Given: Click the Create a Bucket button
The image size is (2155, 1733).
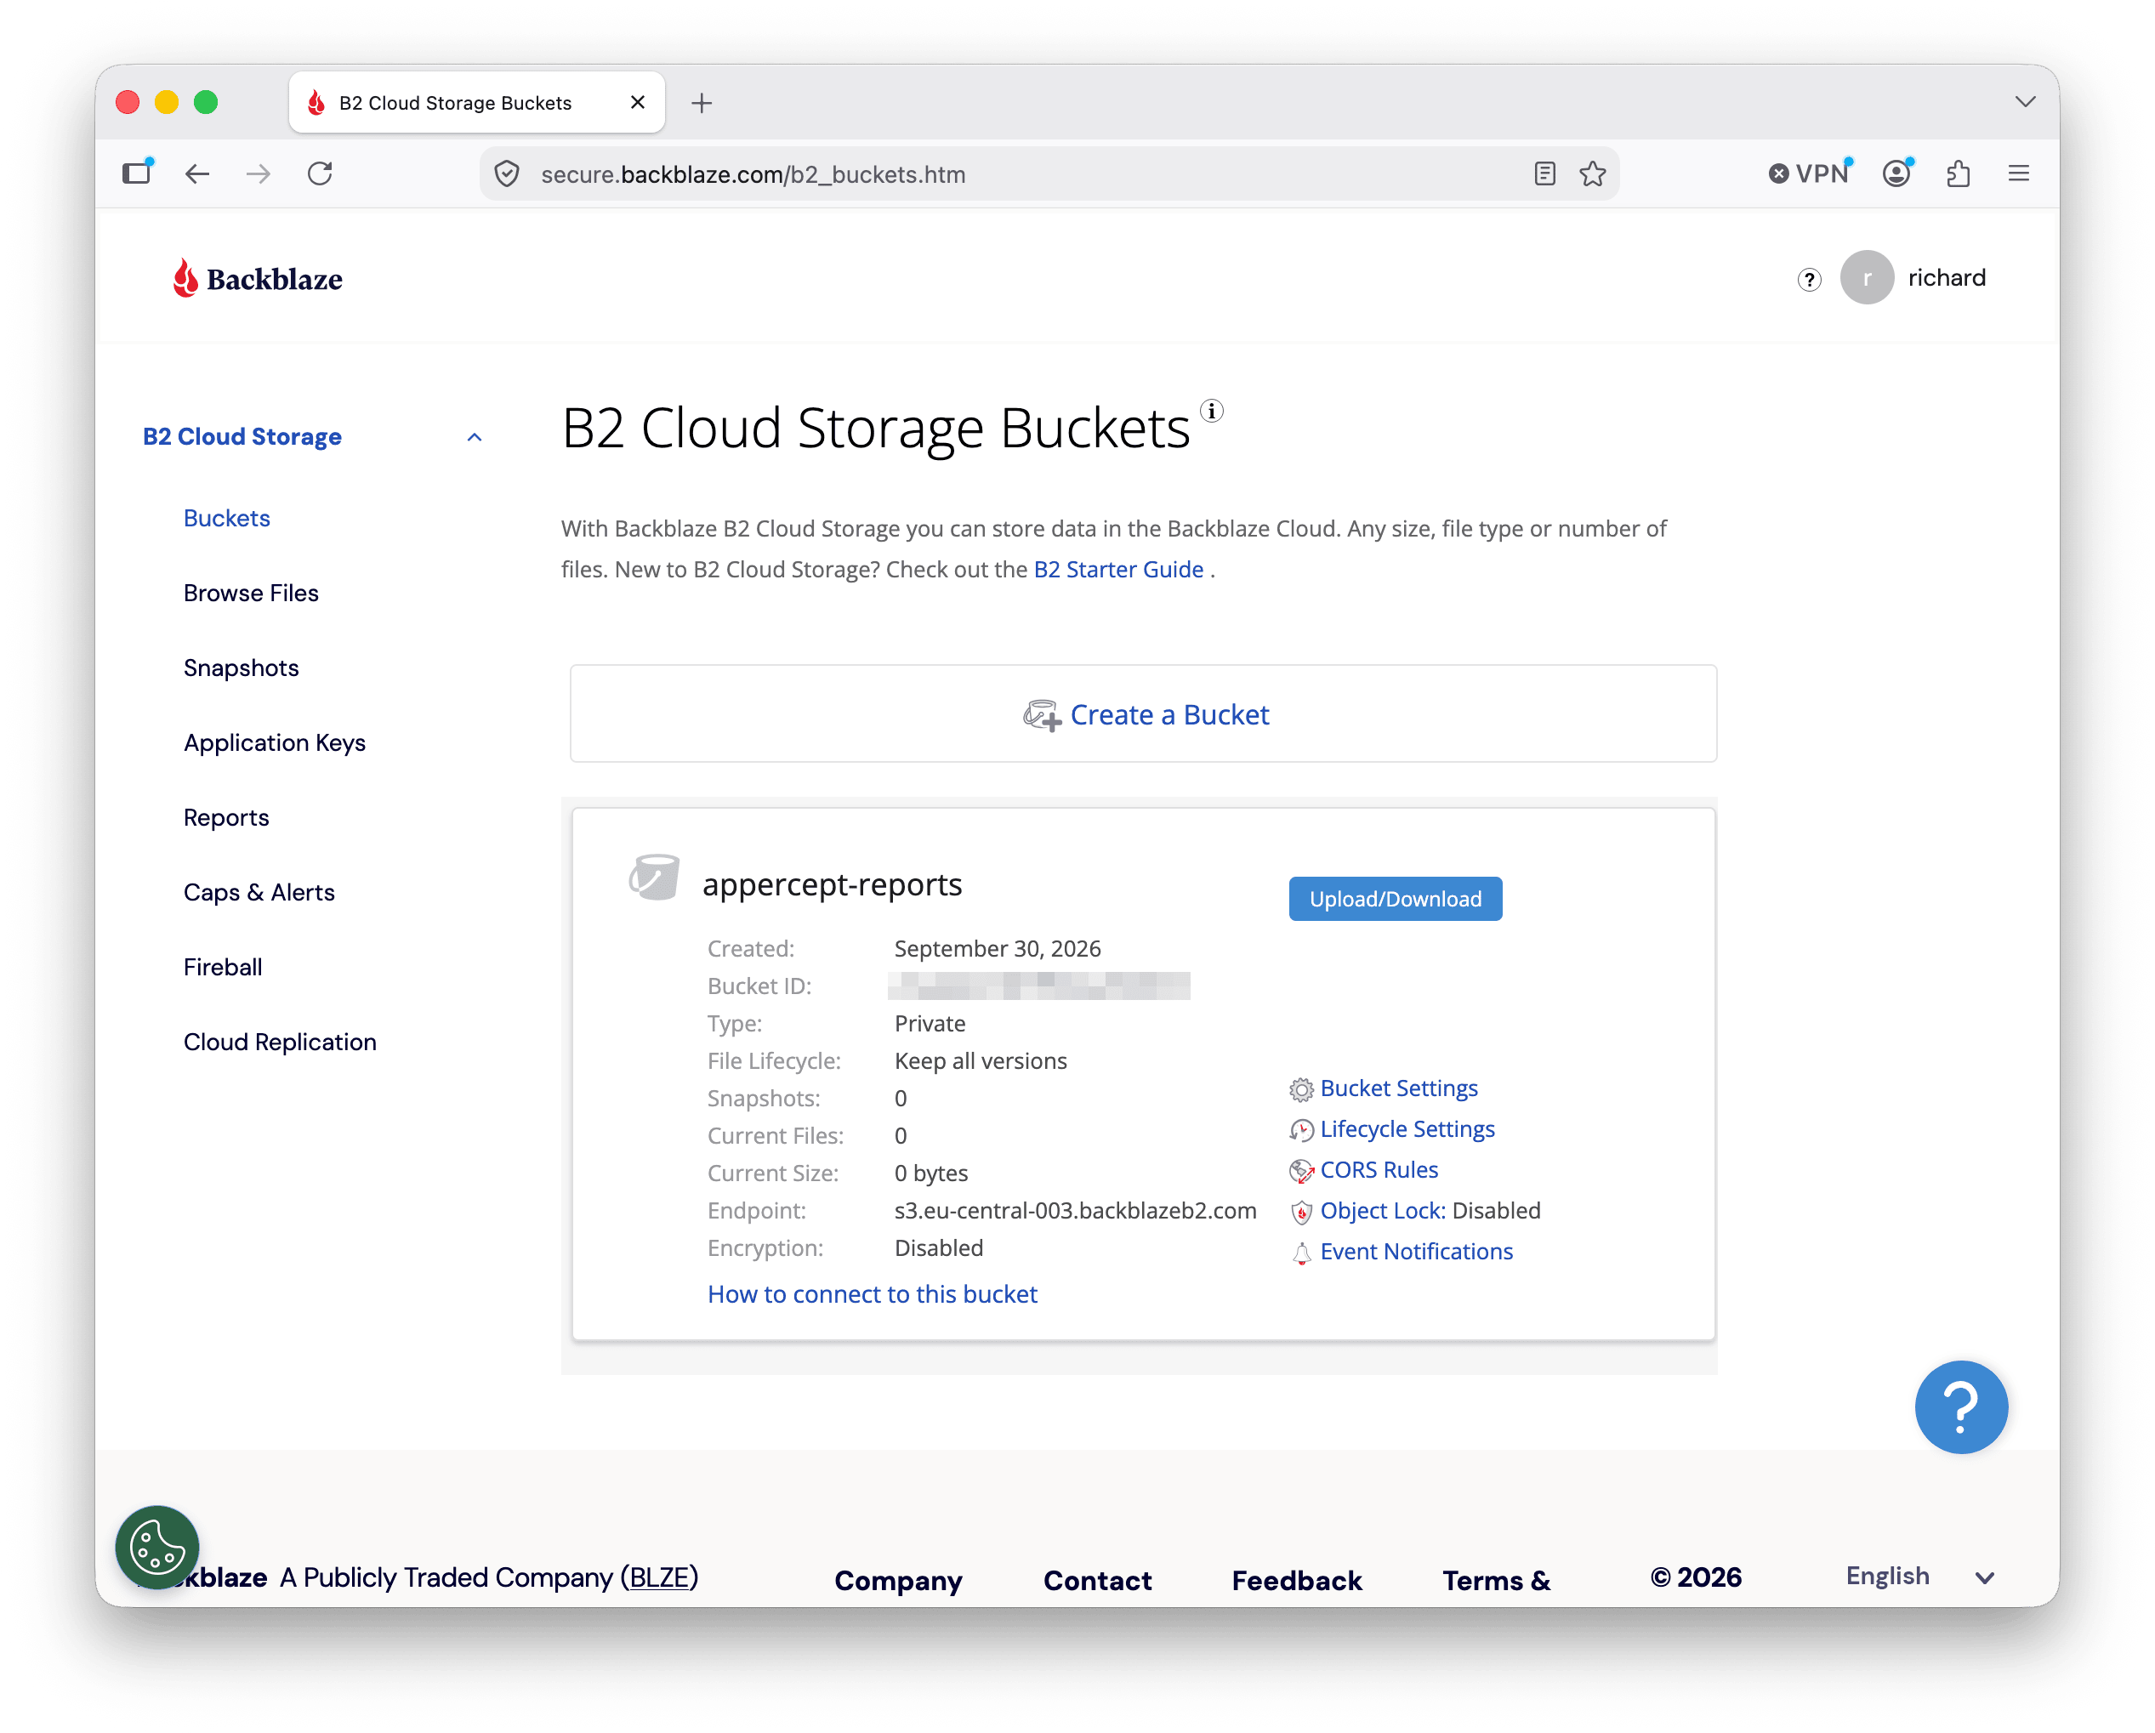Looking at the screenshot, I should [x=1144, y=713].
